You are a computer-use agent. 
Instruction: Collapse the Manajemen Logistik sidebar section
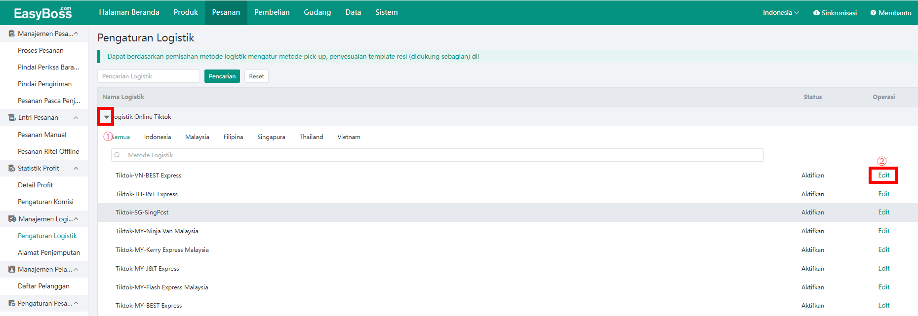[76, 219]
